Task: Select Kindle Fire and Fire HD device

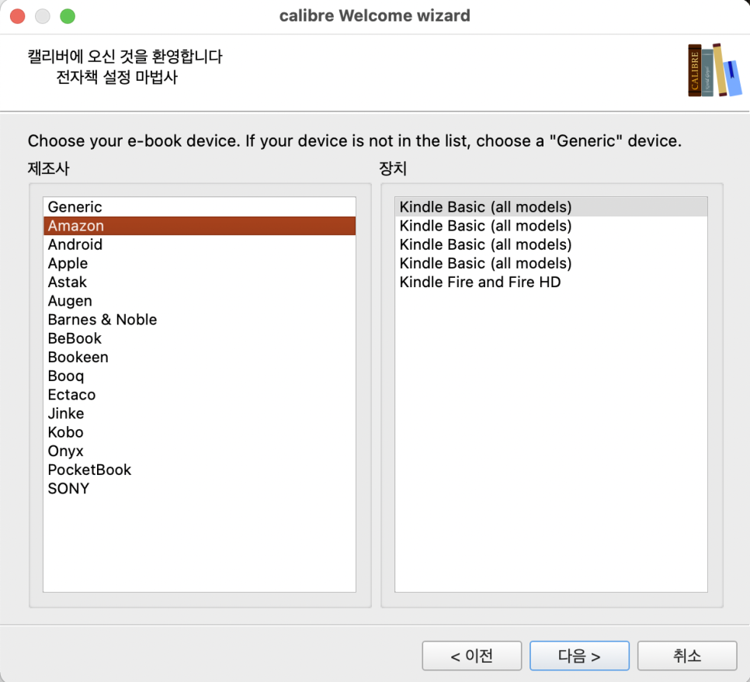Action: [551, 282]
